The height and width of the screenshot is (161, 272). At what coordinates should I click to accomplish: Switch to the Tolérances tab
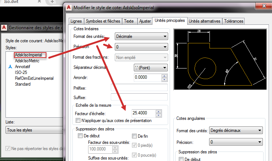click(234, 21)
